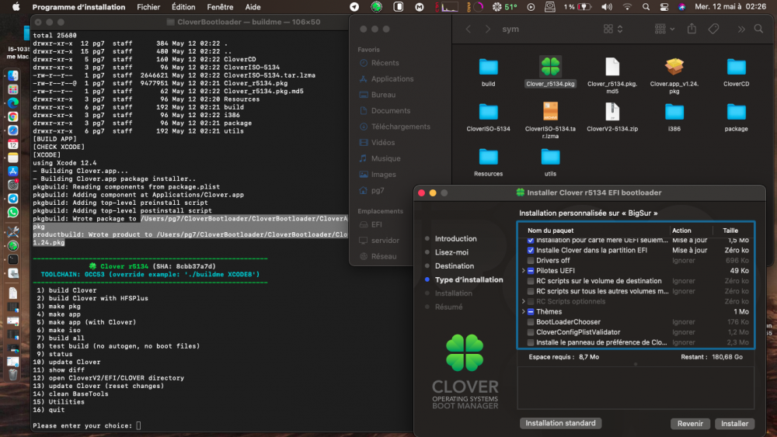Image resolution: width=777 pixels, height=437 pixels.
Task: Open Control Center in menu bar
Action: pos(664,7)
